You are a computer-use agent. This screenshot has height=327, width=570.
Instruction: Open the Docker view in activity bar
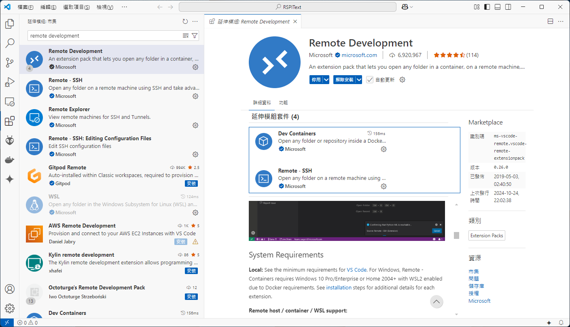pos(10,160)
